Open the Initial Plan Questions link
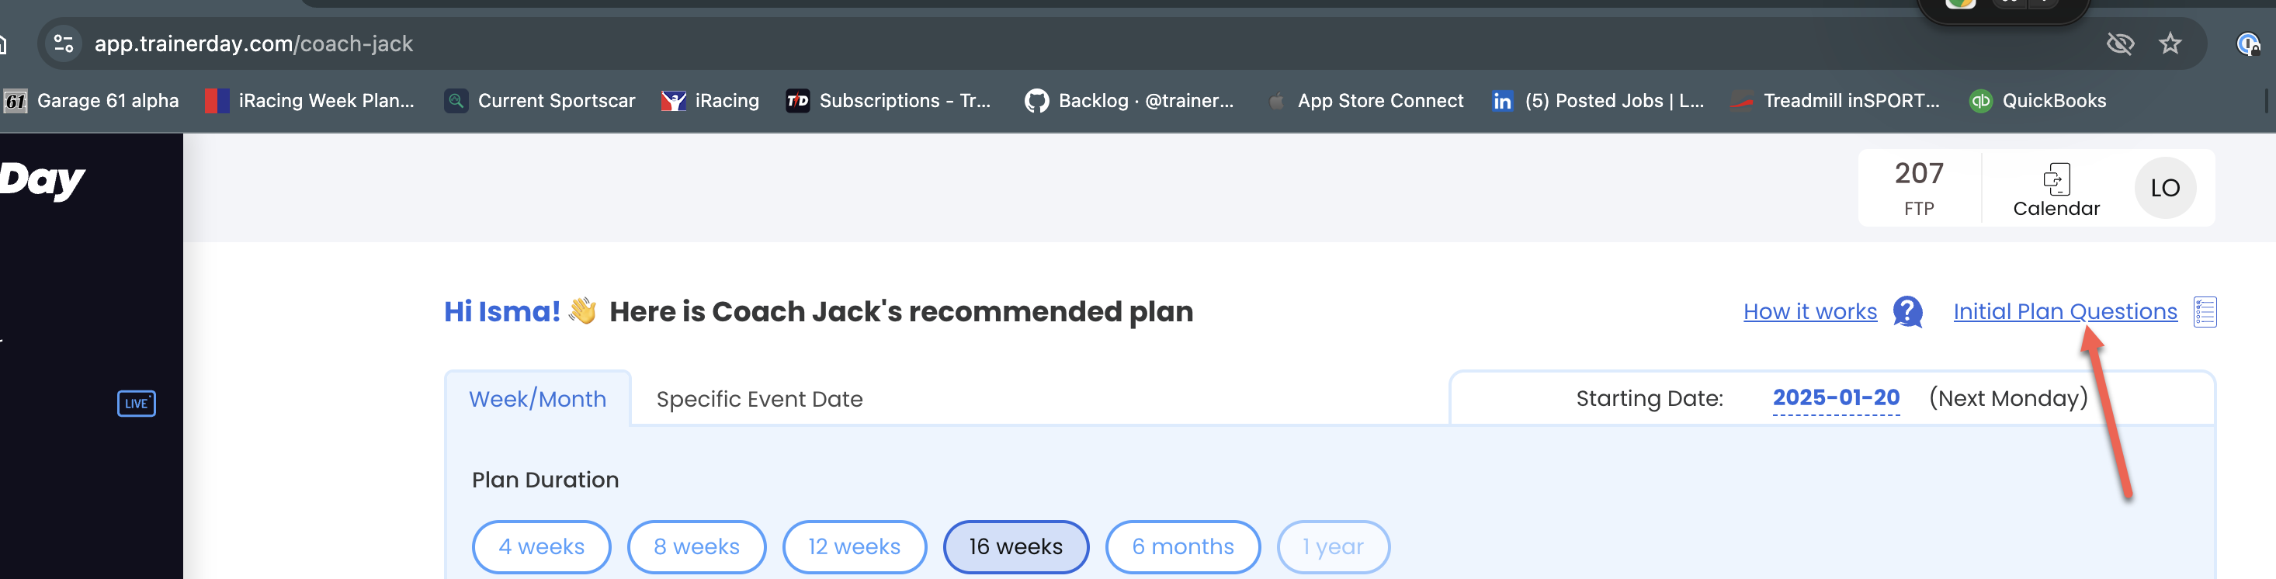Screen dimensions: 2276x579 click(2065, 311)
